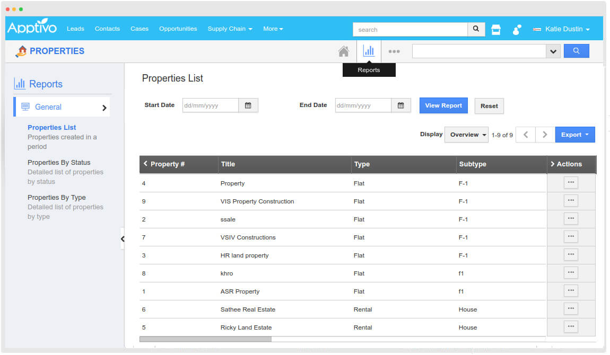Image resolution: width=610 pixels, height=355 pixels.
Task: Open the Display Overview dropdown
Action: 466,135
